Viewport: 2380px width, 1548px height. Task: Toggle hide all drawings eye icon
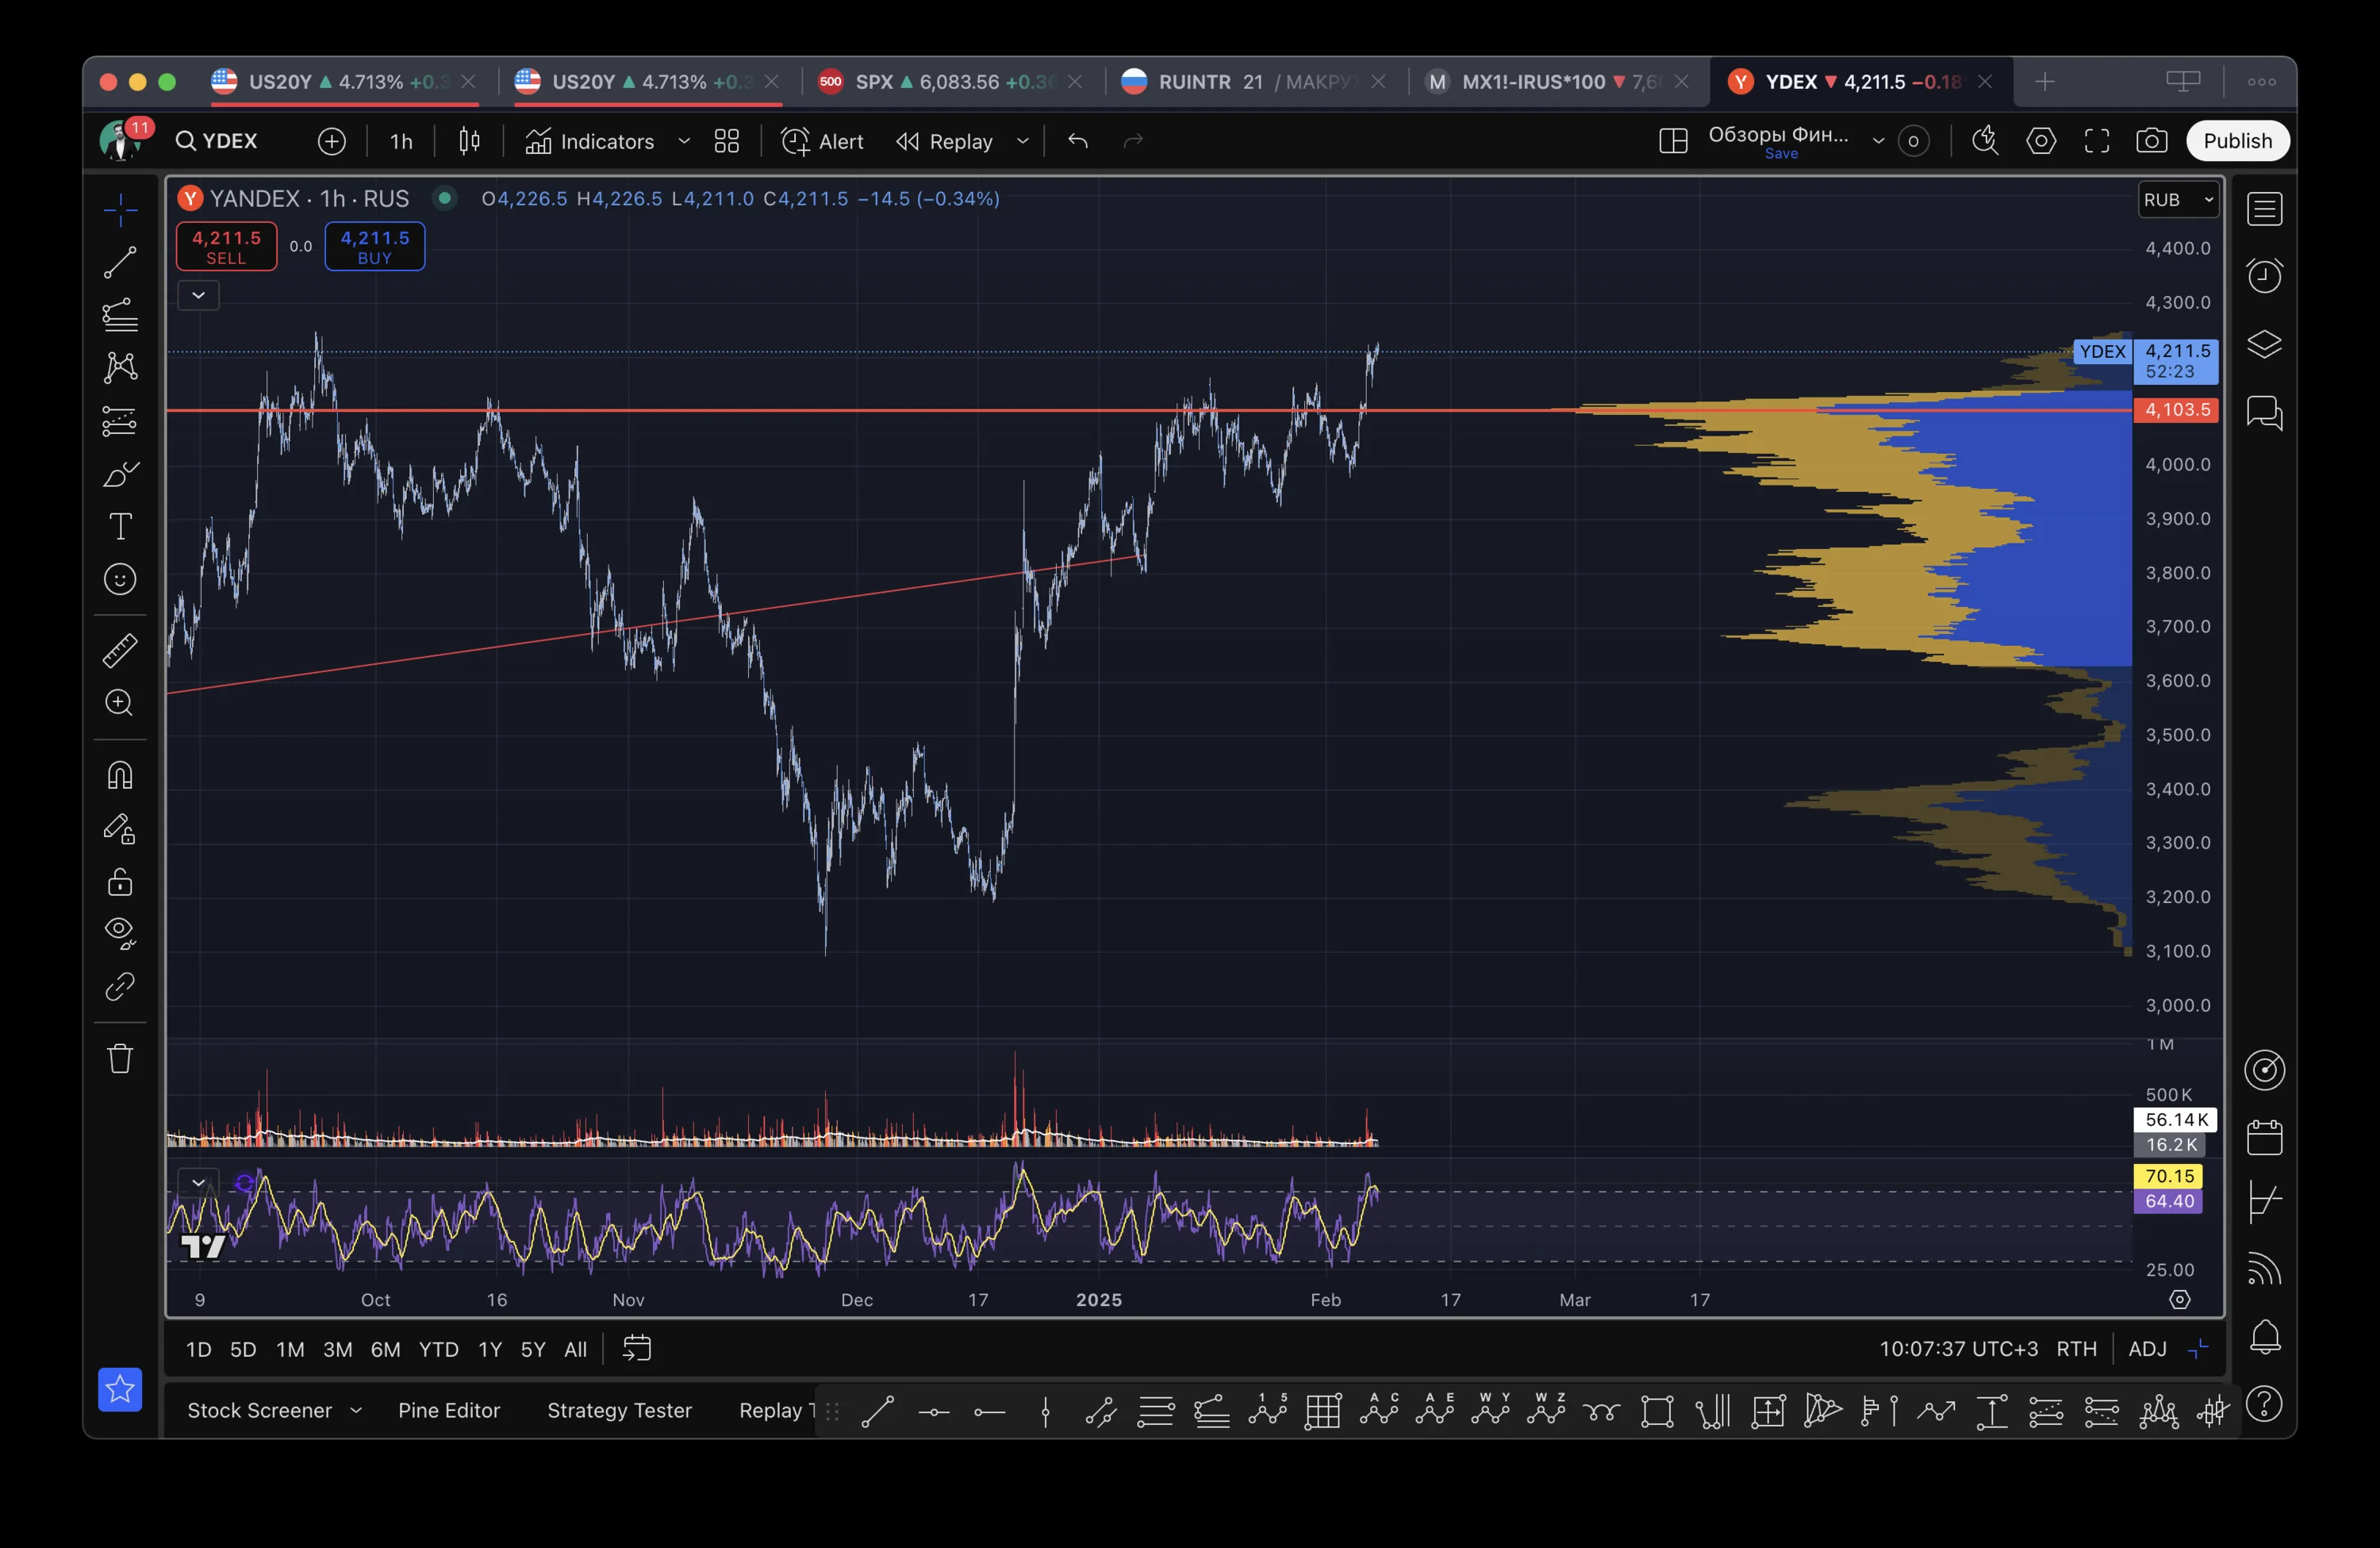coord(120,934)
